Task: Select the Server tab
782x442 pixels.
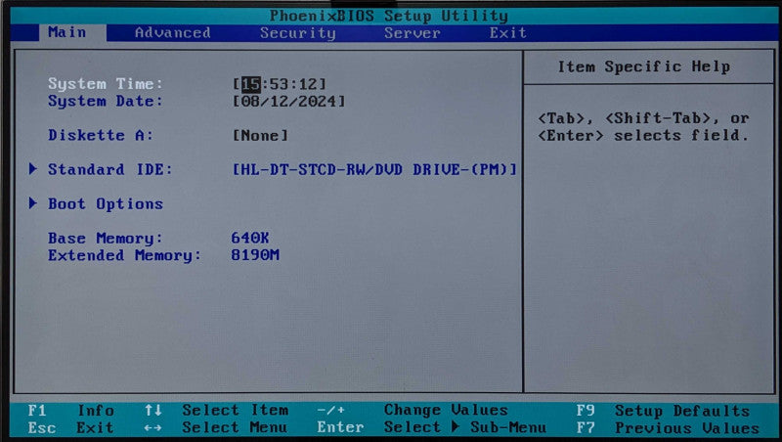Action: (x=412, y=33)
